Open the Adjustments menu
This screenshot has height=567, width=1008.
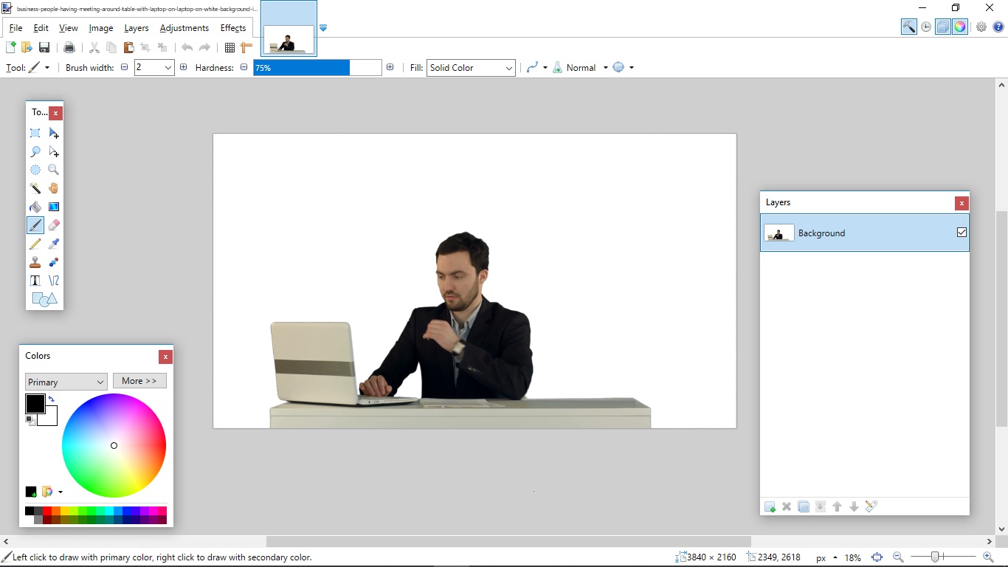pos(184,28)
